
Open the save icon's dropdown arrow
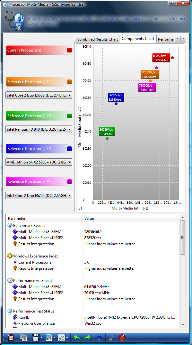tap(42, 338)
